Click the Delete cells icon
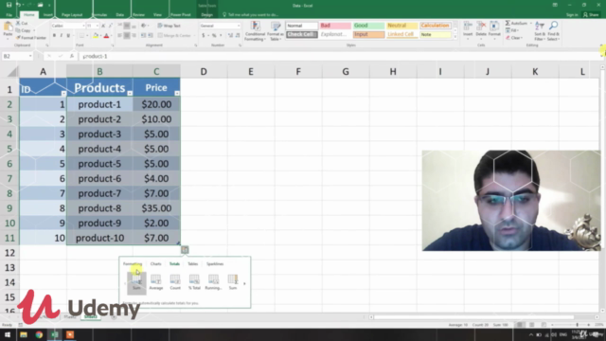Image resolution: width=606 pixels, height=341 pixels. tap(481, 27)
